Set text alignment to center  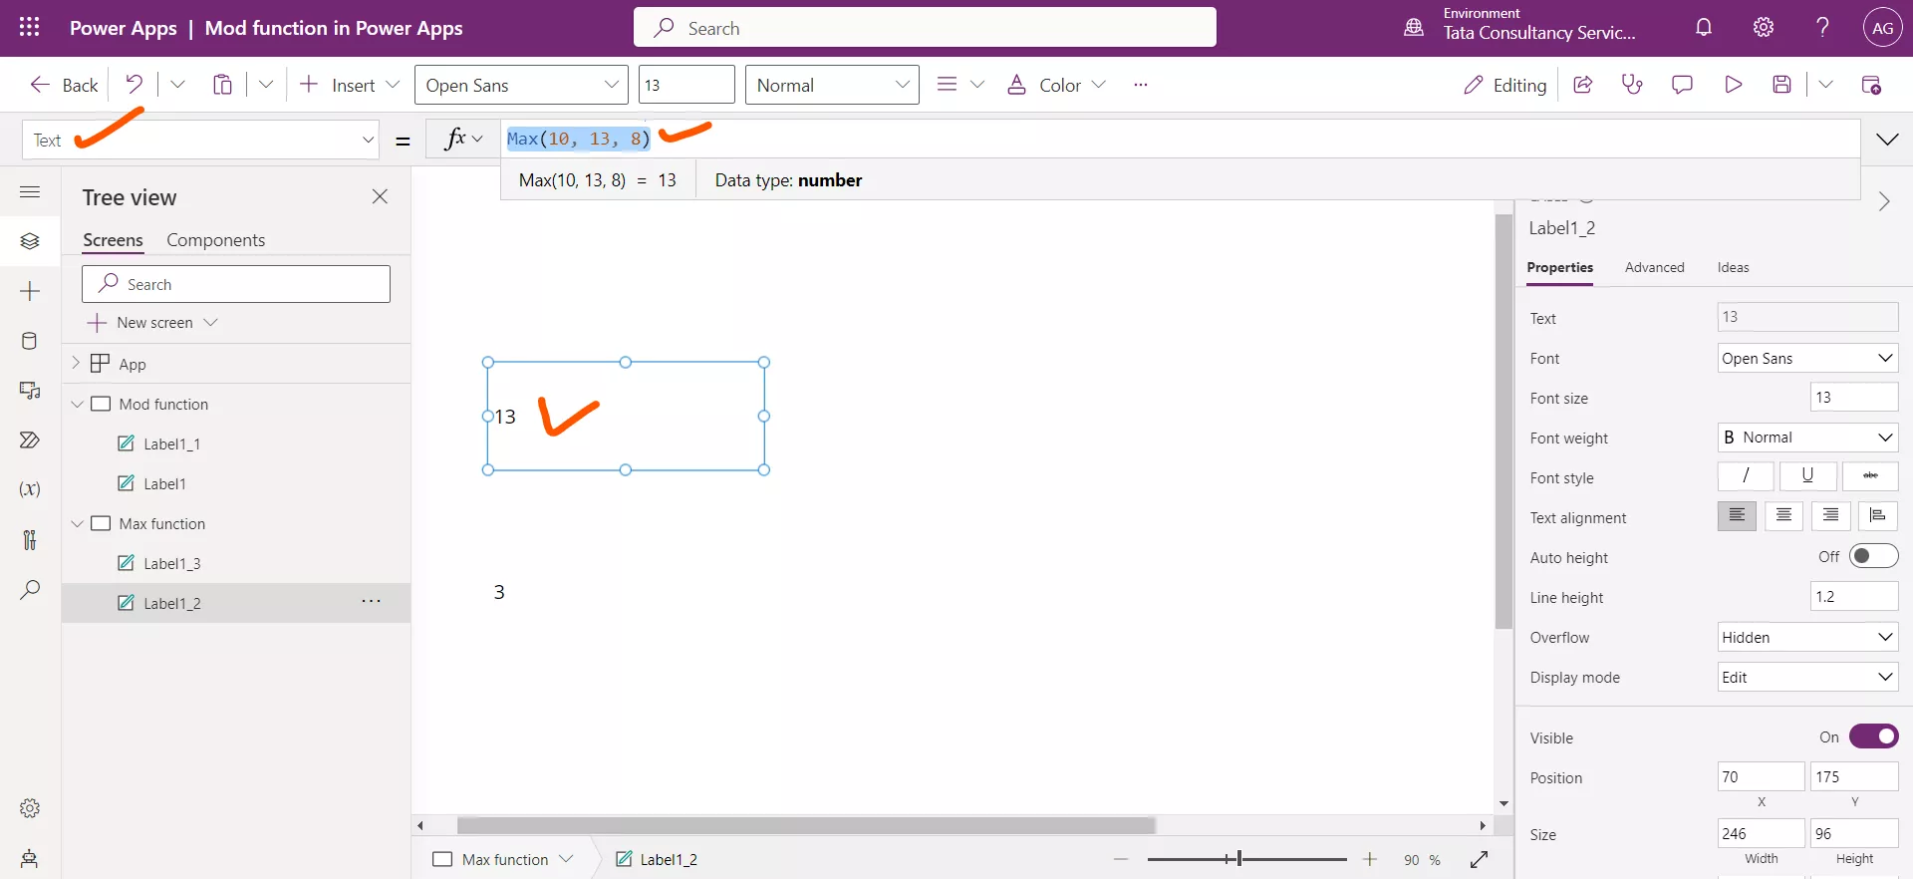tap(1783, 515)
